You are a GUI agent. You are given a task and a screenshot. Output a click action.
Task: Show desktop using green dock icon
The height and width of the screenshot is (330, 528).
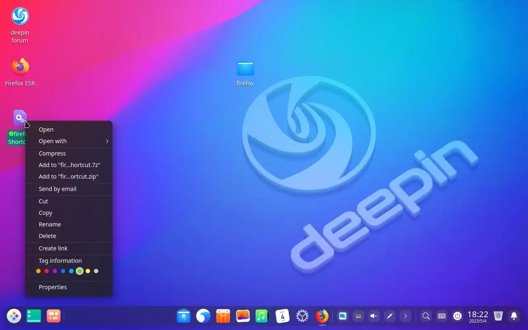point(34,316)
